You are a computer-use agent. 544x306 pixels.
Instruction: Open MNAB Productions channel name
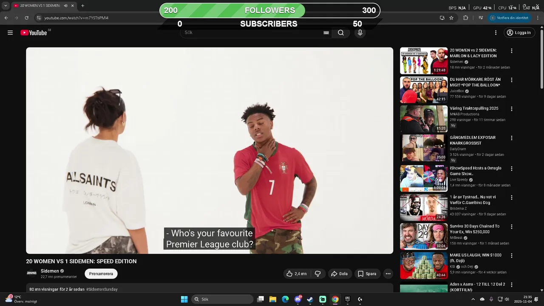(x=465, y=114)
